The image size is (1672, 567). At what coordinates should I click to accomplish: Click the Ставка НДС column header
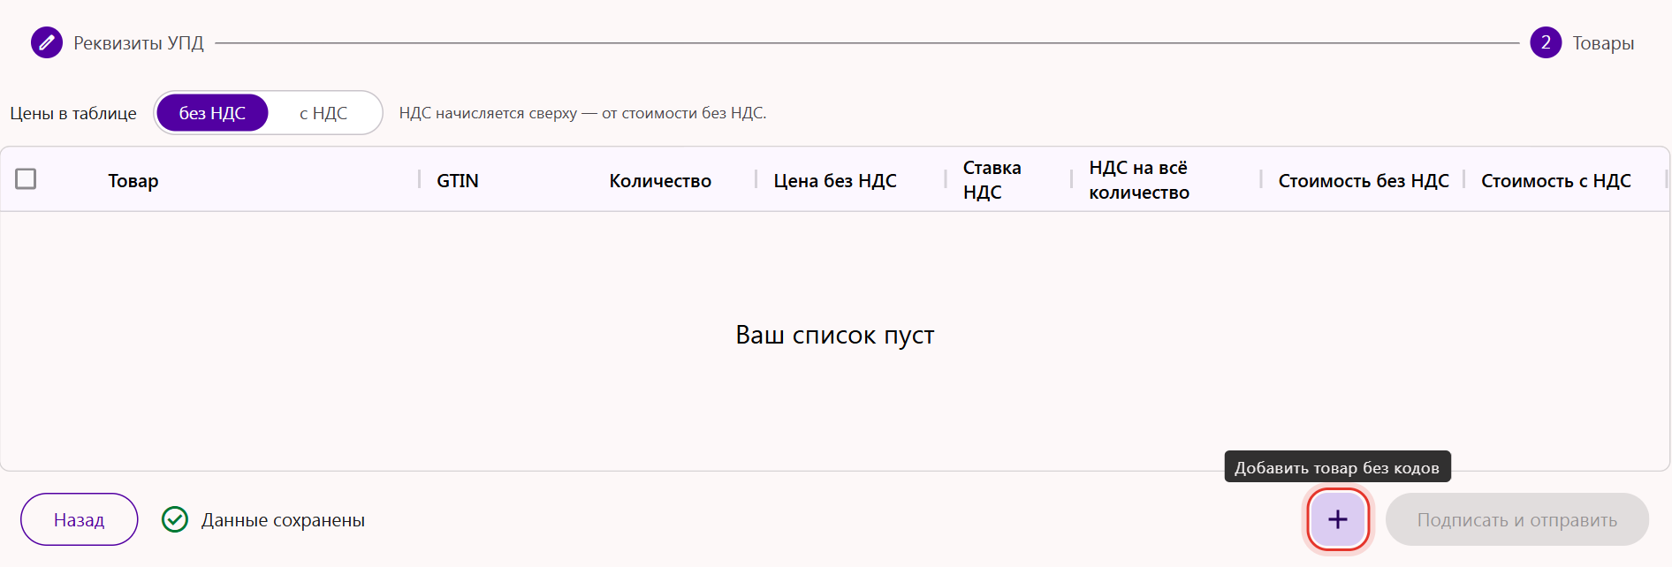click(x=992, y=179)
